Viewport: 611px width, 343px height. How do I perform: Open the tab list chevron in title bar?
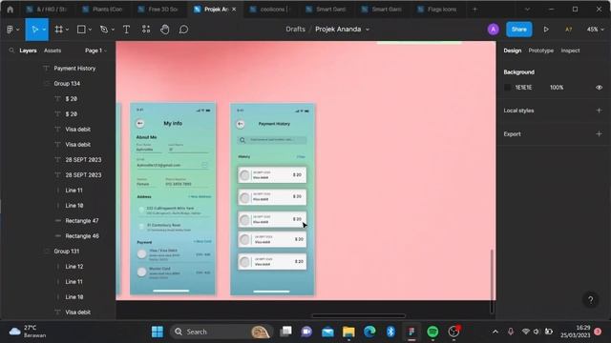[x=527, y=10]
